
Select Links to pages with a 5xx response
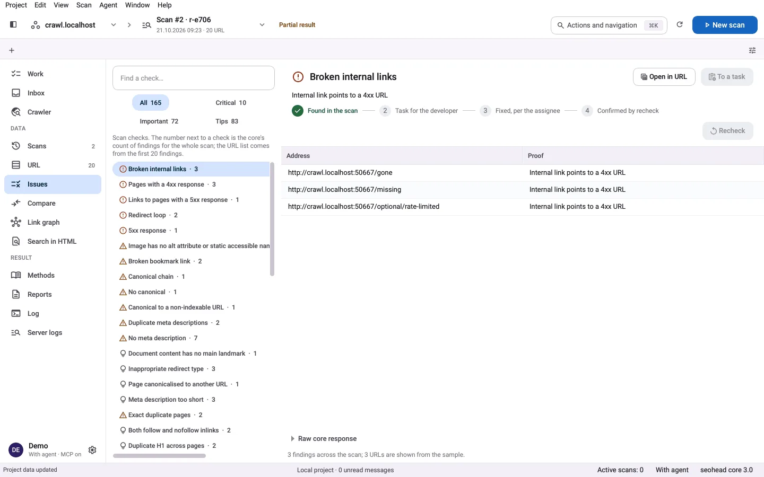[191, 200]
